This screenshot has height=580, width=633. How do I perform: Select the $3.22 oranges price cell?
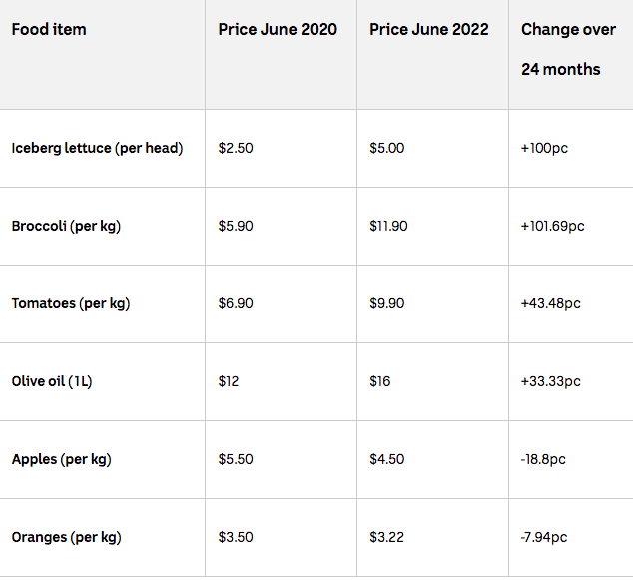coord(386,537)
